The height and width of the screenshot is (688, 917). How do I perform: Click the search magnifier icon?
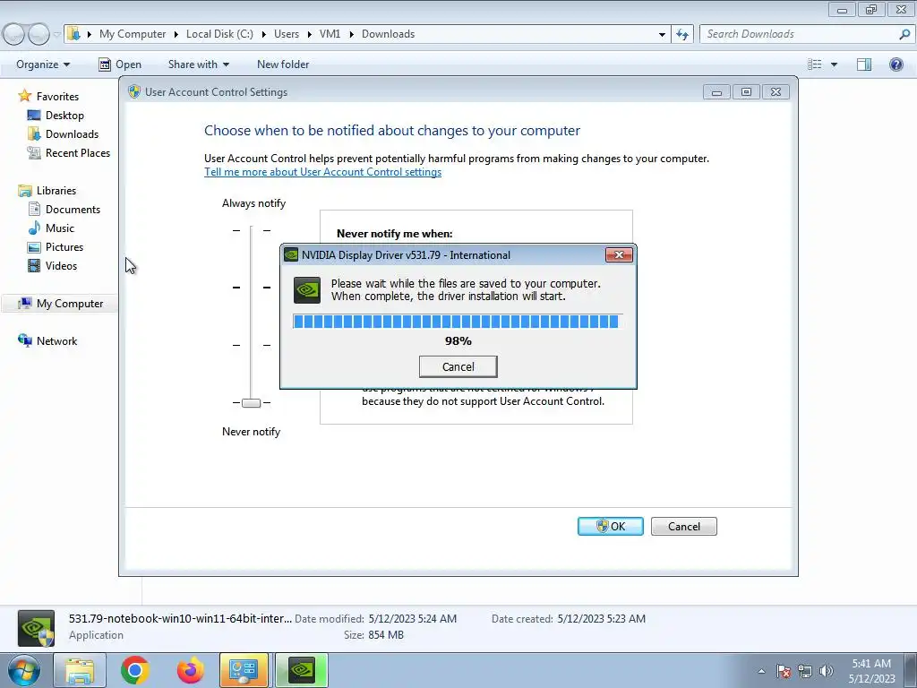[x=904, y=34]
